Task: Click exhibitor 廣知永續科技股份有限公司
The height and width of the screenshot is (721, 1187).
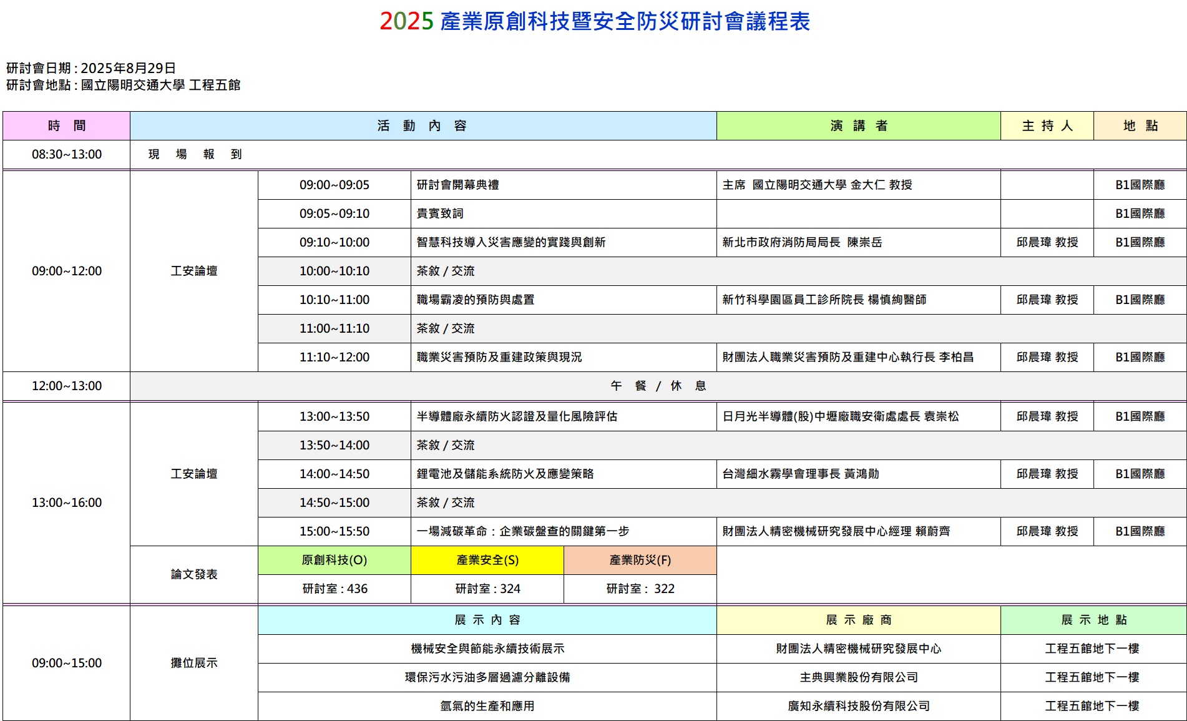Action: point(859,706)
